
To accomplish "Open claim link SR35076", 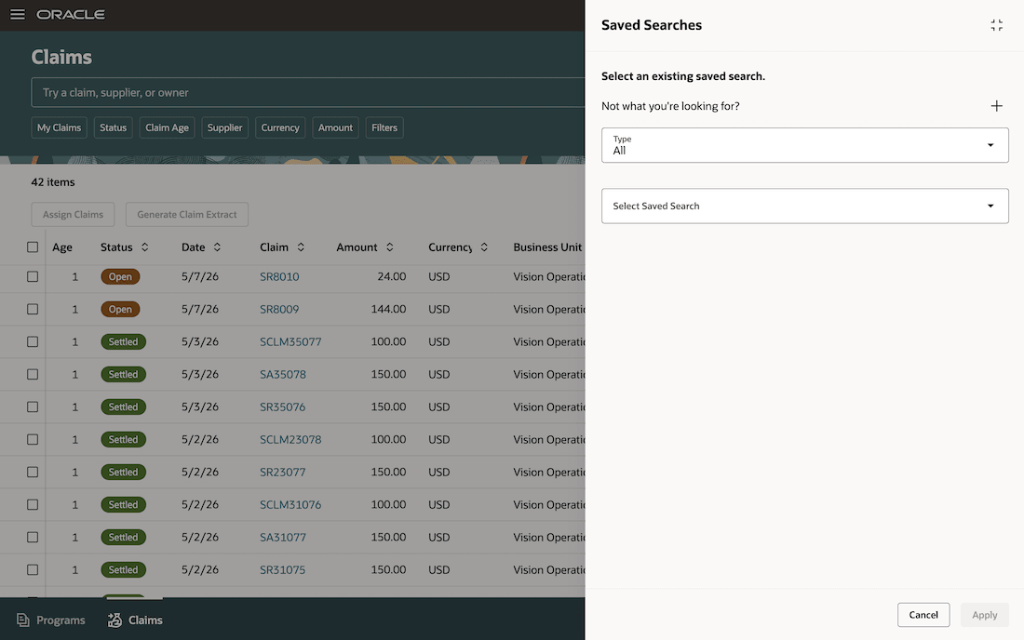I will [x=283, y=407].
